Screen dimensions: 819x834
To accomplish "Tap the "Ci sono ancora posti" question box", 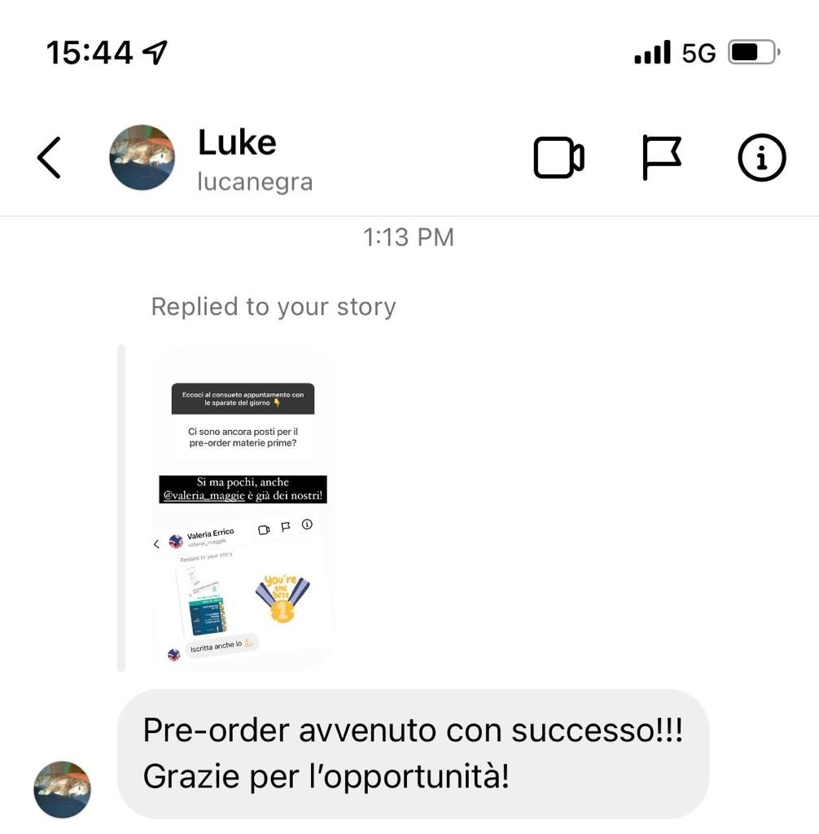I will tap(243, 437).
